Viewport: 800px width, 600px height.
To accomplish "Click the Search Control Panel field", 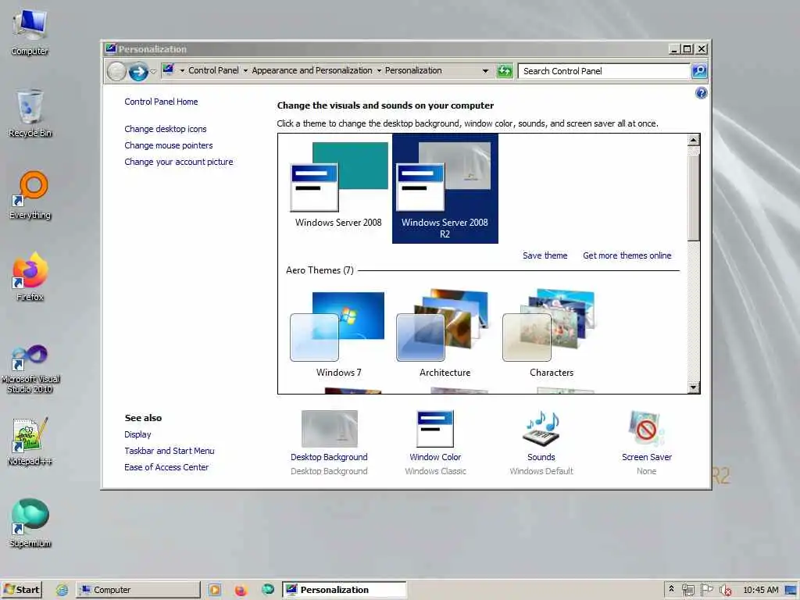I will pyautogui.click(x=604, y=71).
